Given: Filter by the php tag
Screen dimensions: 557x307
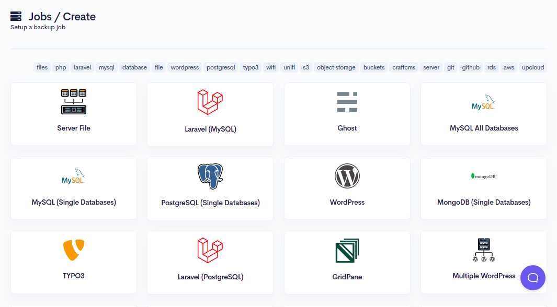Looking at the screenshot, I should [61, 67].
